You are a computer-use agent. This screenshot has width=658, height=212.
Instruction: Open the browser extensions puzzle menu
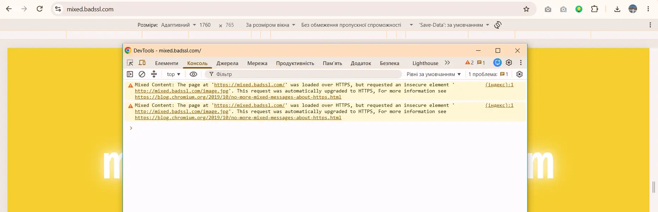595,9
